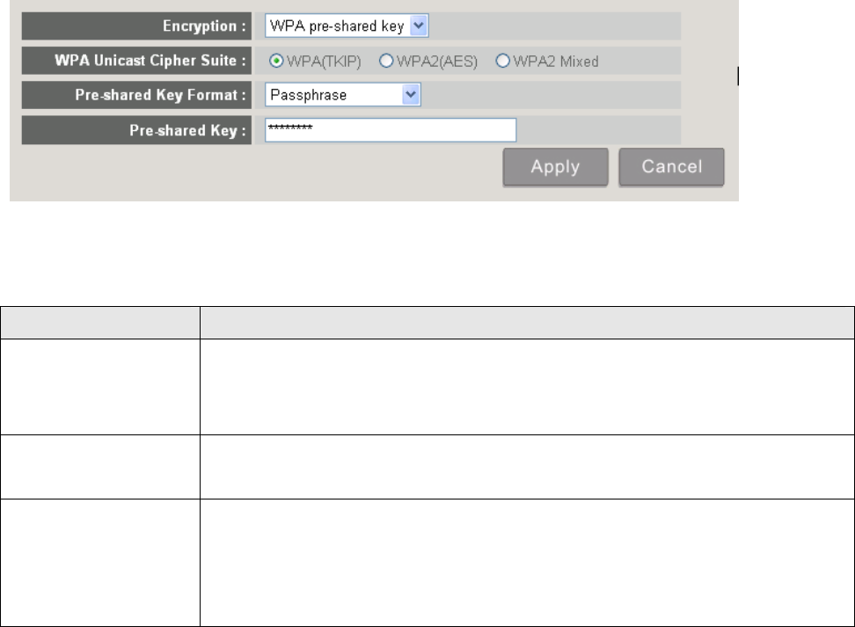Screen dimensions: 855x627
Task: Click the table's narrow gray header cell
Action: tap(99, 323)
